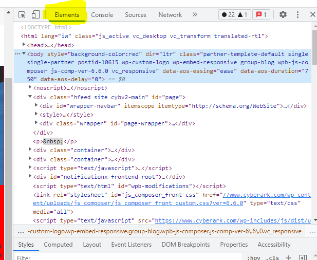
Task: Select the background-color:red style attribute value
Action: tap(105, 54)
